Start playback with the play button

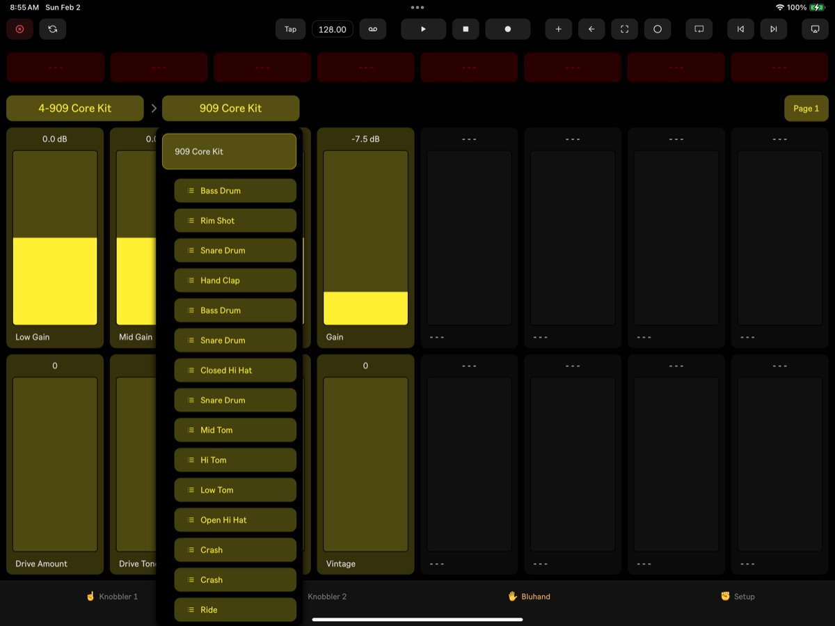point(423,29)
